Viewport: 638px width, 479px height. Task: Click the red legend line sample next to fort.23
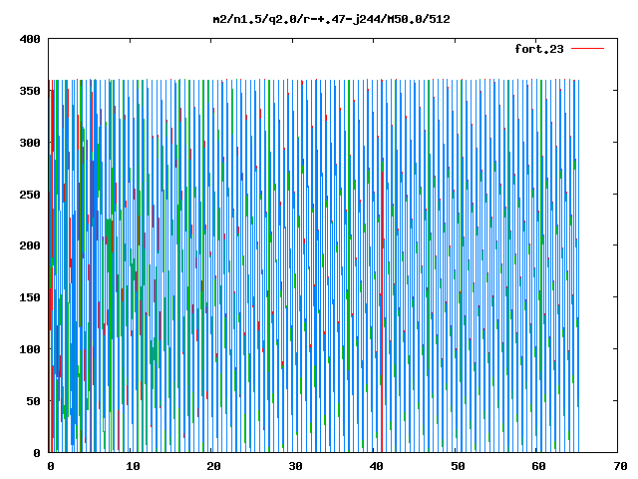(587, 49)
